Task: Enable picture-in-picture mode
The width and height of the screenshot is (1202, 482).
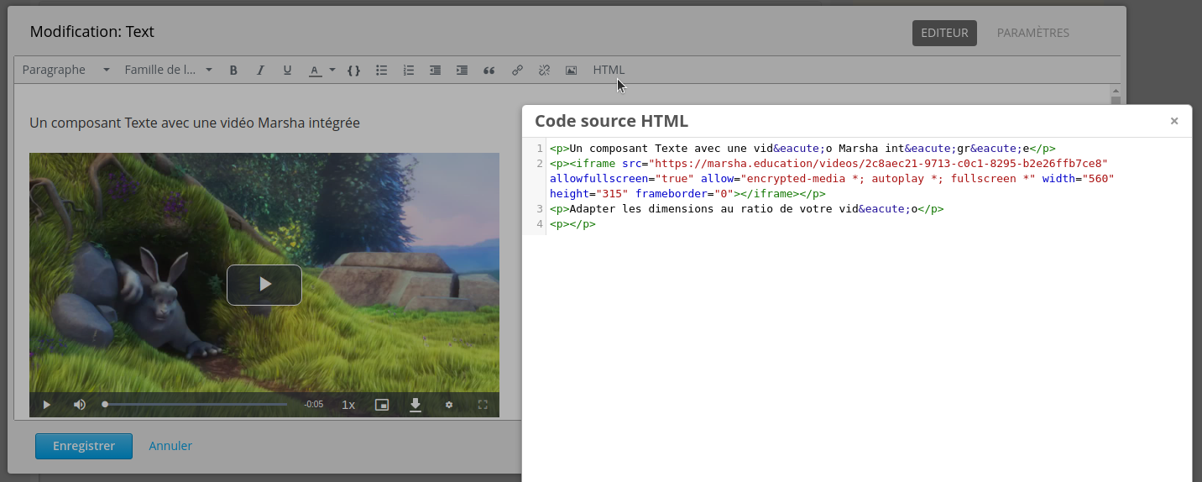Action: pos(382,405)
